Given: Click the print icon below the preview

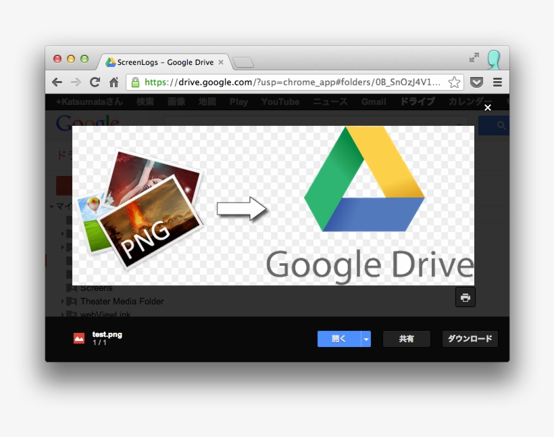Looking at the screenshot, I should click(465, 297).
